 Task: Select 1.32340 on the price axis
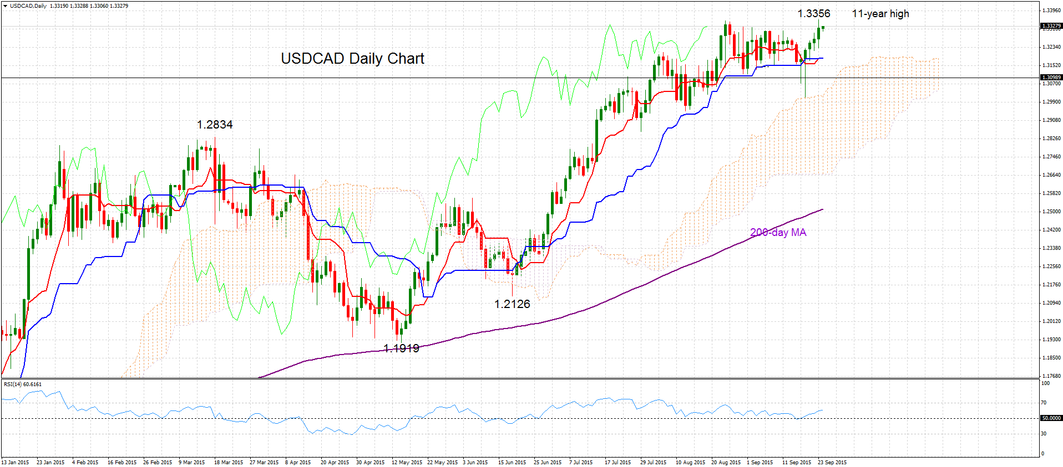pos(1051,47)
